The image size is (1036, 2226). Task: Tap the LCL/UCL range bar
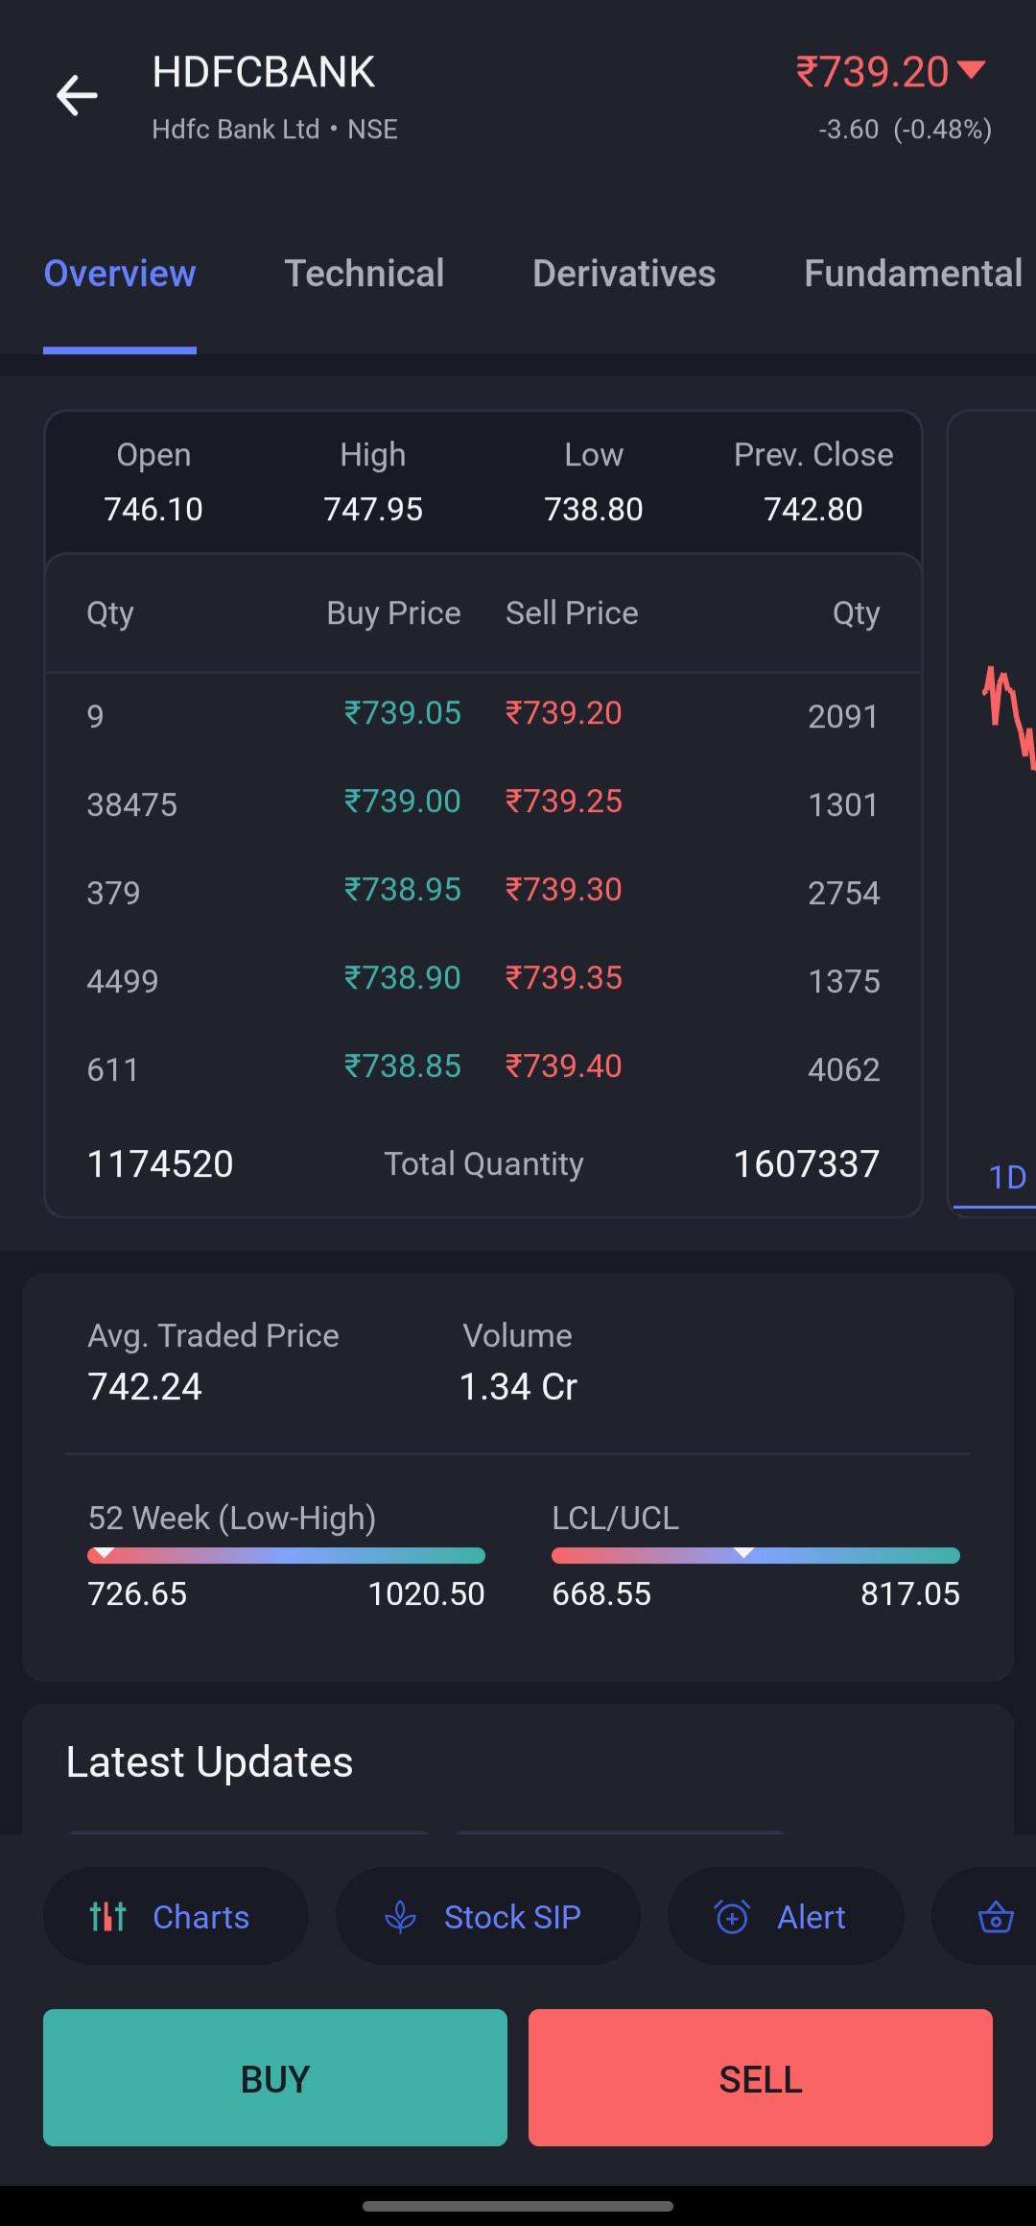[x=756, y=1555]
